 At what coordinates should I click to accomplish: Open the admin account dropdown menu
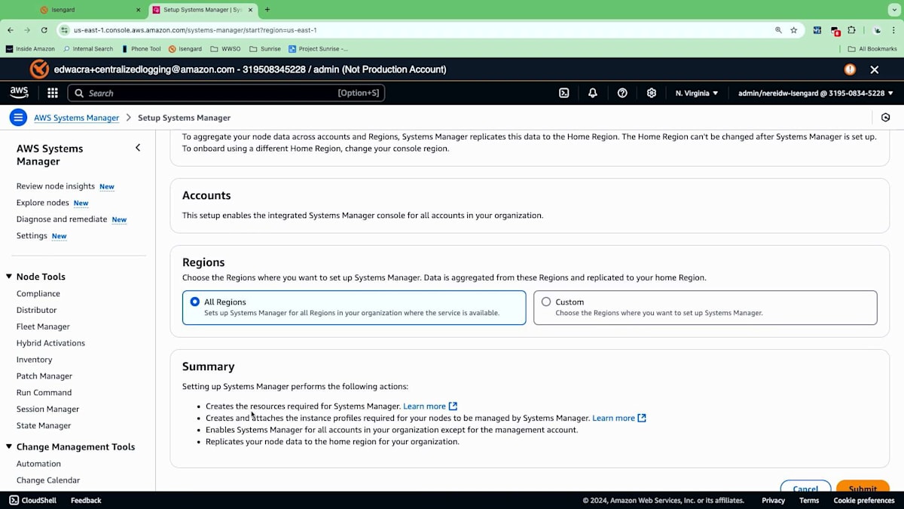tap(816, 93)
